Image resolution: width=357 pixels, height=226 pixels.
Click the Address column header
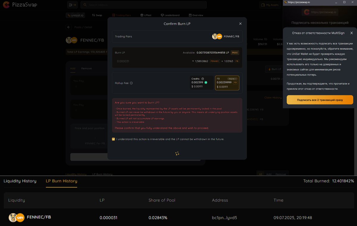pyautogui.click(x=220, y=200)
